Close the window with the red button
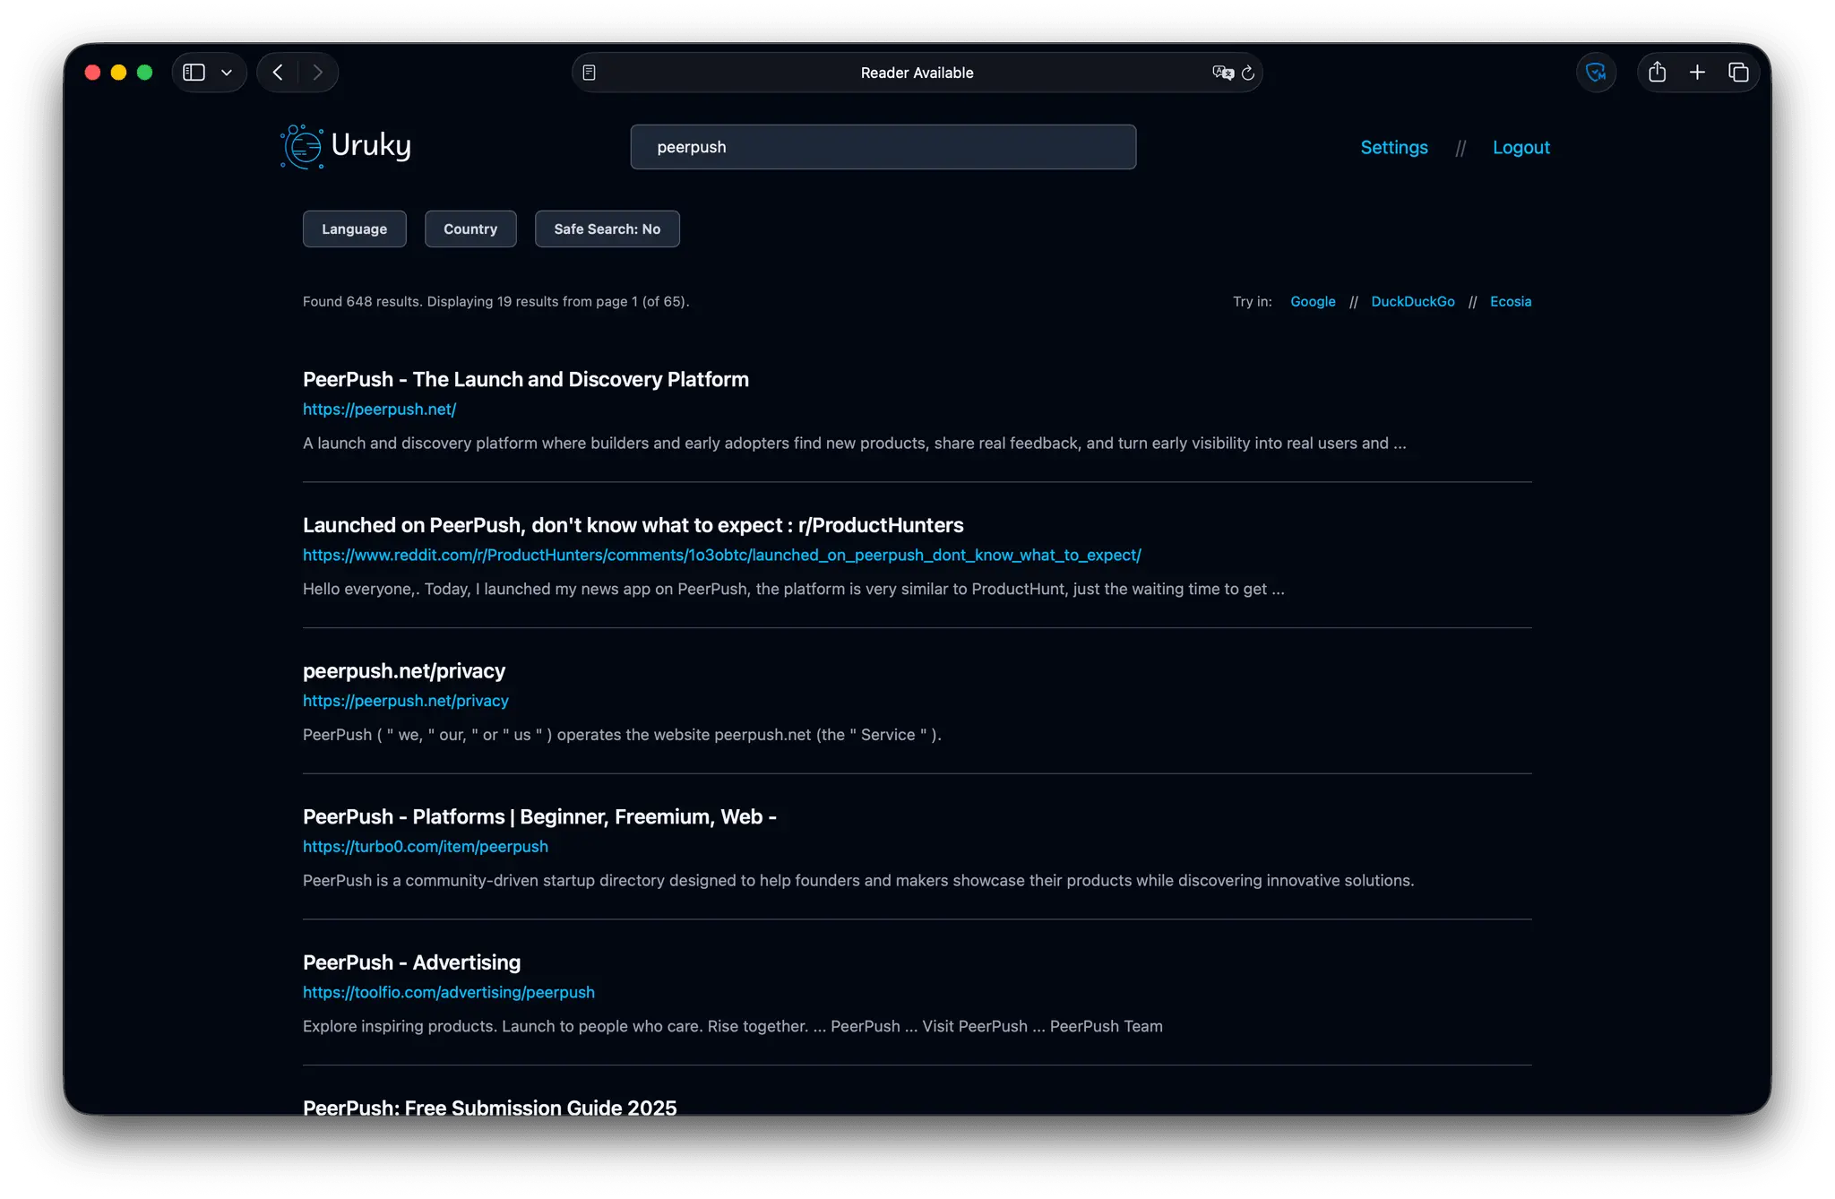The image size is (1835, 1199). click(x=92, y=73)
